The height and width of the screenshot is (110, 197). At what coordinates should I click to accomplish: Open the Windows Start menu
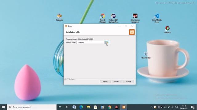[3, 107]
